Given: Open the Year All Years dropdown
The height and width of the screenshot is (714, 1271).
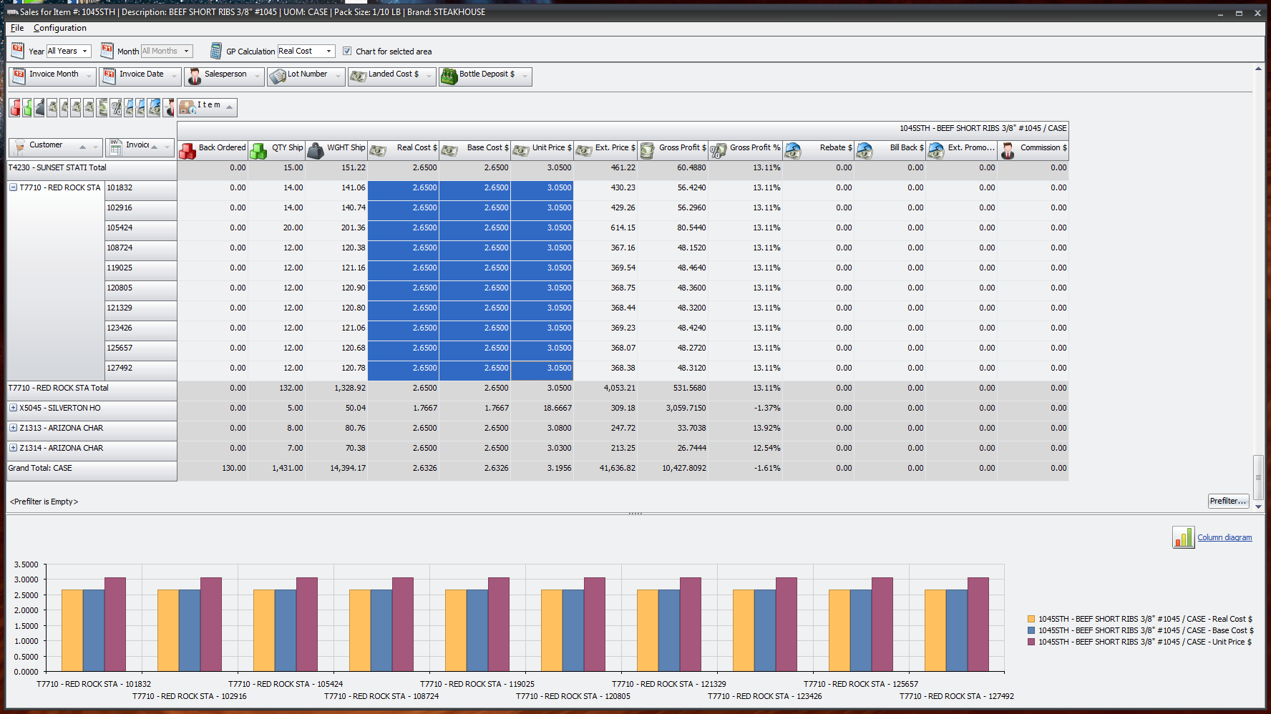Looking at the screenshot, I should click(x=86, y=51).
